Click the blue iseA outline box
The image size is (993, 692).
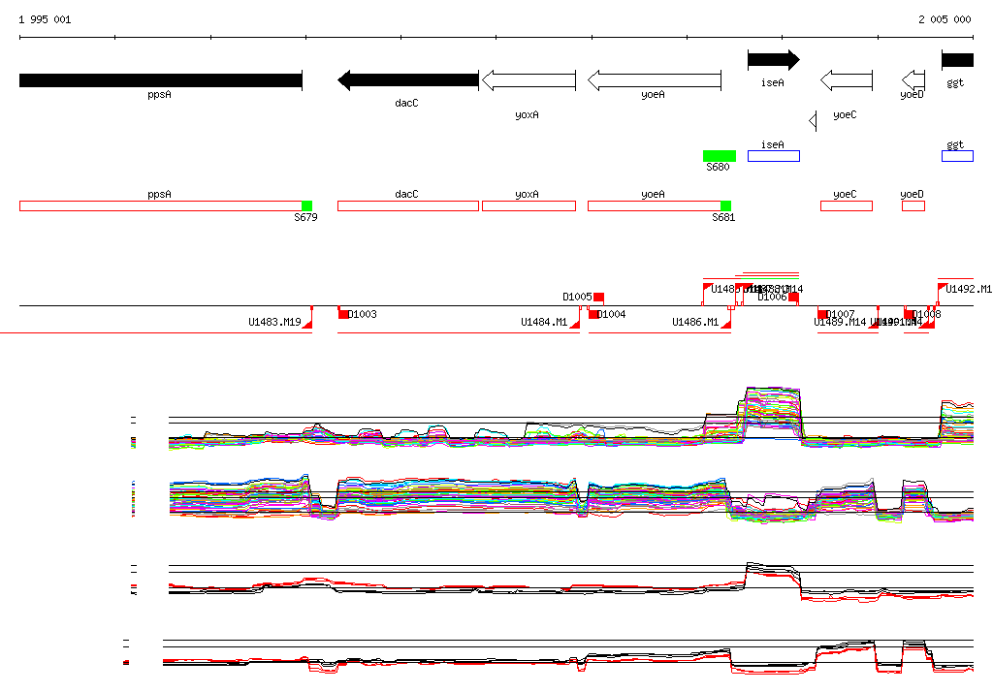coord(774,156)
